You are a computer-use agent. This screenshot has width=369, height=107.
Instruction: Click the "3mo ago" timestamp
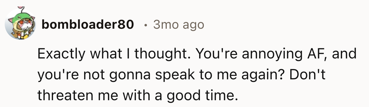(178, 25)
